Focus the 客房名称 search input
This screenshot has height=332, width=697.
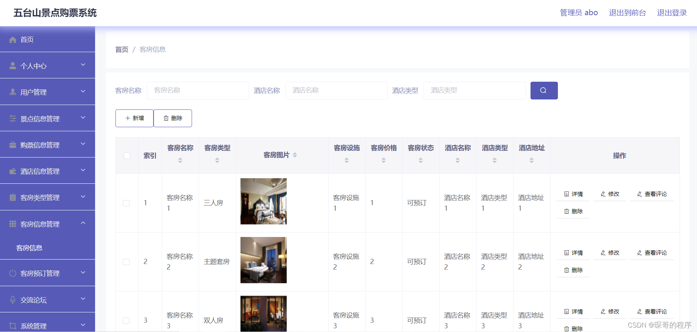(198, 91)
